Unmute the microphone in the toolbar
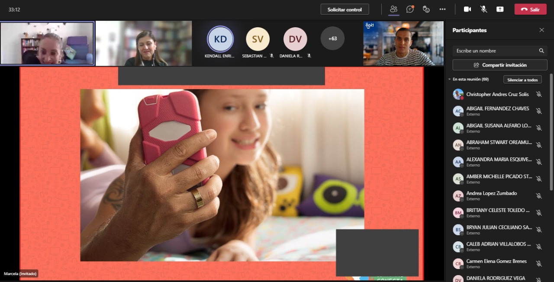554x282 pixels. pos(483,9)
